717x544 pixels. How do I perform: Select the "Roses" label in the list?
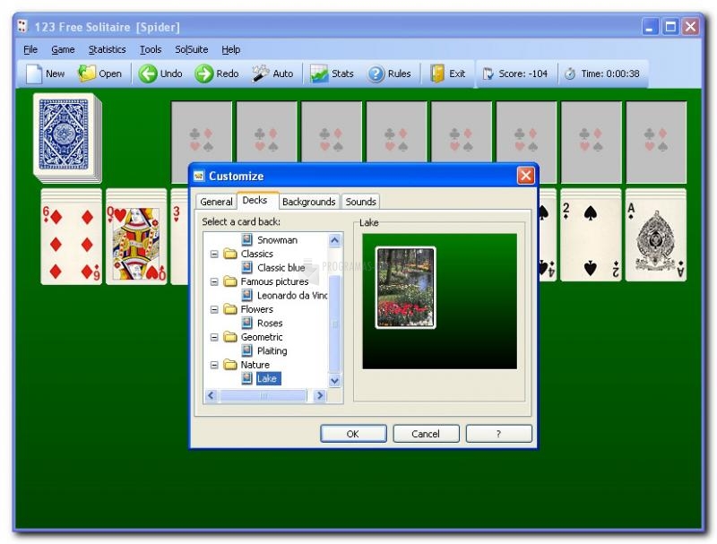tap(270, 324)
